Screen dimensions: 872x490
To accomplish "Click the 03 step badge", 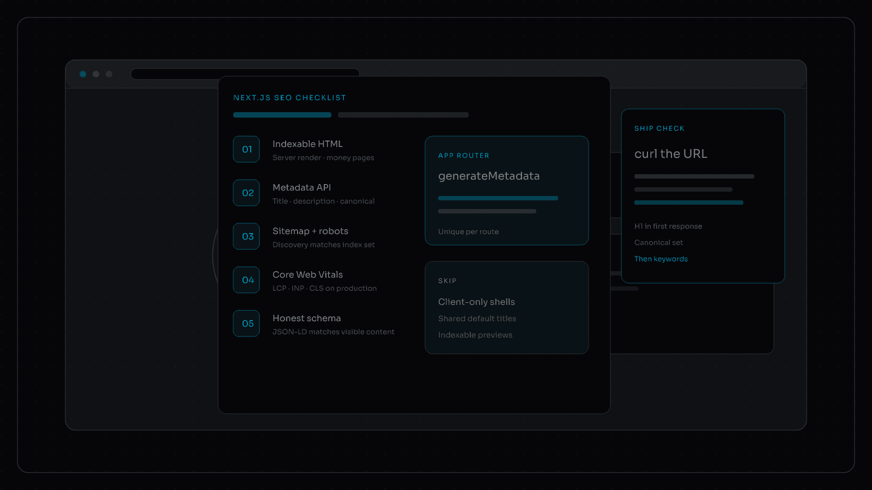I will [x=246, y=236].
